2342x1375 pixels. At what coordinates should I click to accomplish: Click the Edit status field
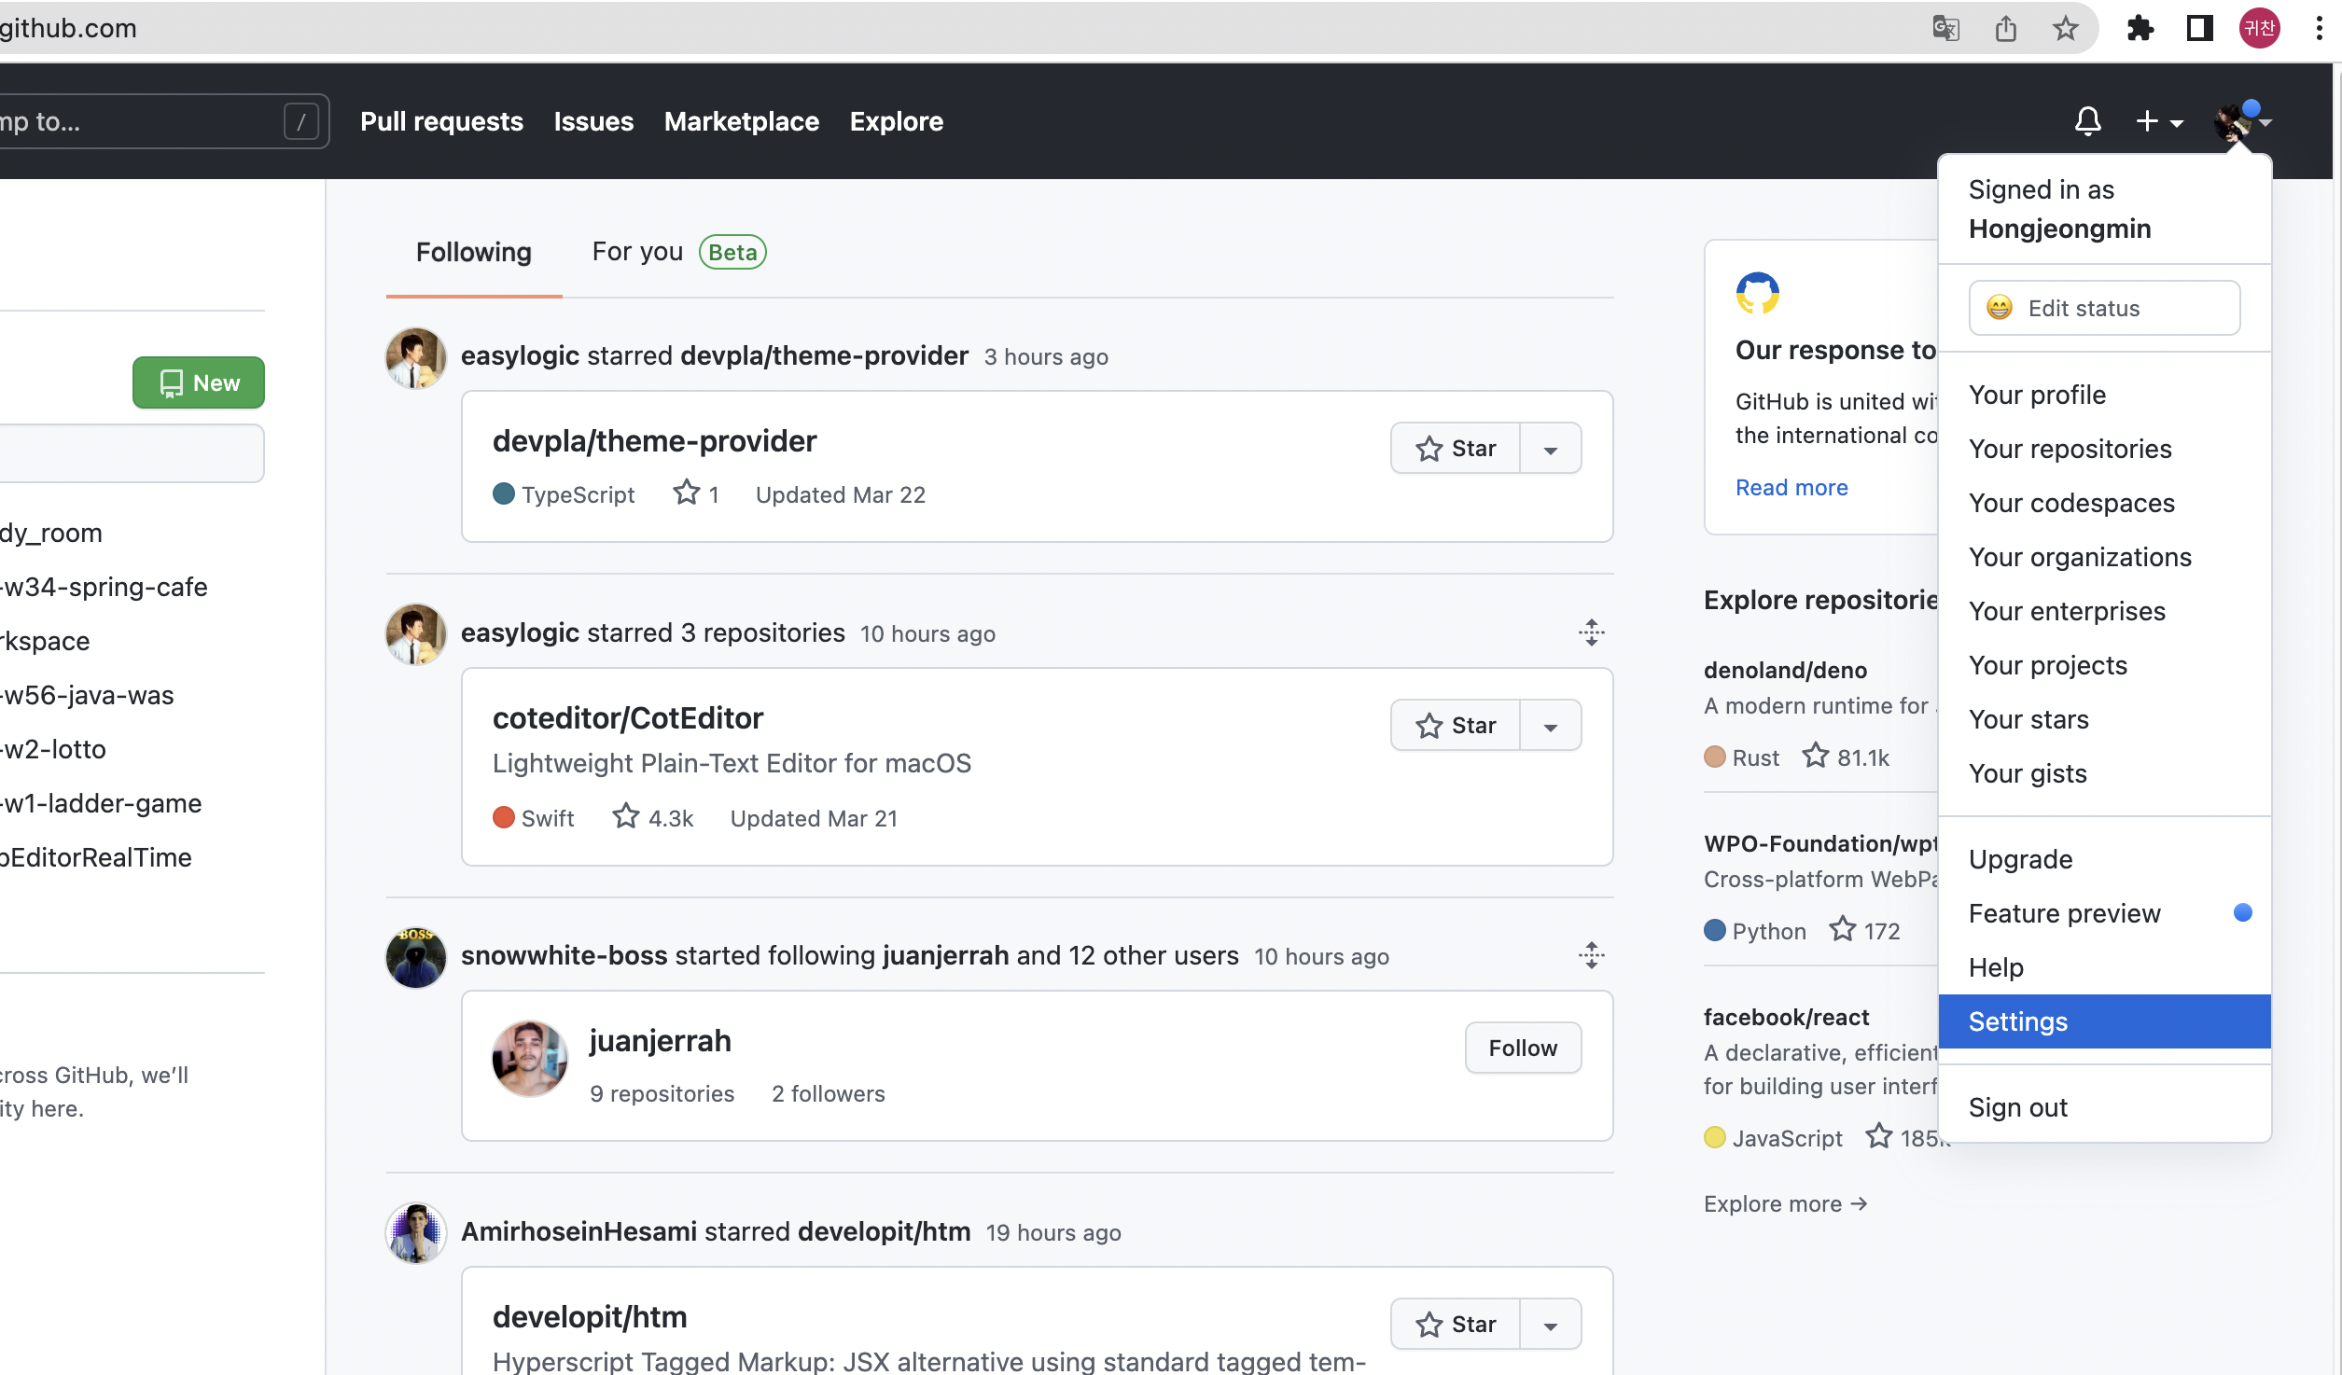[x=2103, y=308]
